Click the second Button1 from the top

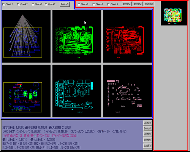click(147, 128)
